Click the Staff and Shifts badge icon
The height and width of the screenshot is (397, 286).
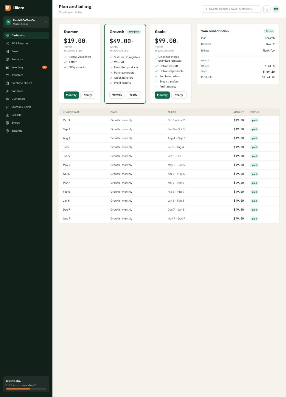point(7,107)
